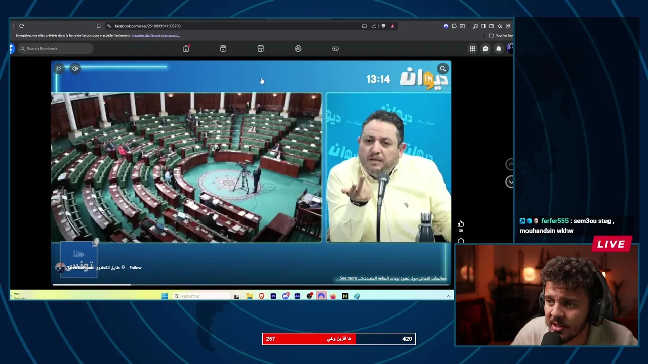This screenshot has width=648, height=364.
Task: Open Tous les favoris folder
Action: pos(501,35)
